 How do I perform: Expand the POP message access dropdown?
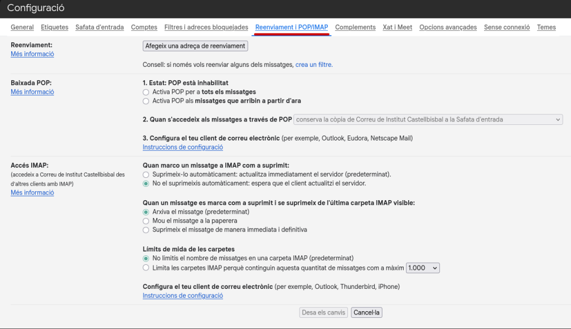pos(428,119)
